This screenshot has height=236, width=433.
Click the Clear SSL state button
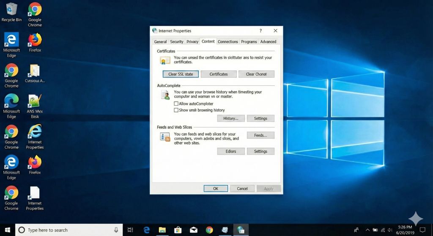pyautogui.click(x=181, y=74)
